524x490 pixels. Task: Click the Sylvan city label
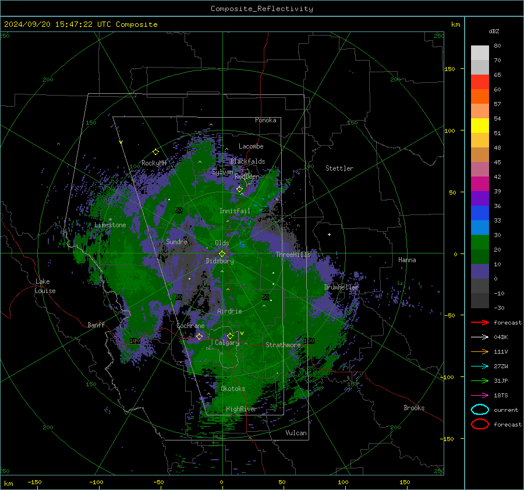coord(222,172)
